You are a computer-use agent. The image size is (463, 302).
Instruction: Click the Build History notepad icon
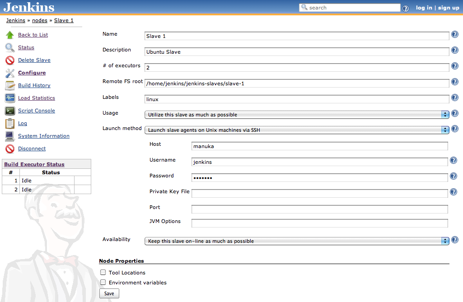[x=10, y=86]
